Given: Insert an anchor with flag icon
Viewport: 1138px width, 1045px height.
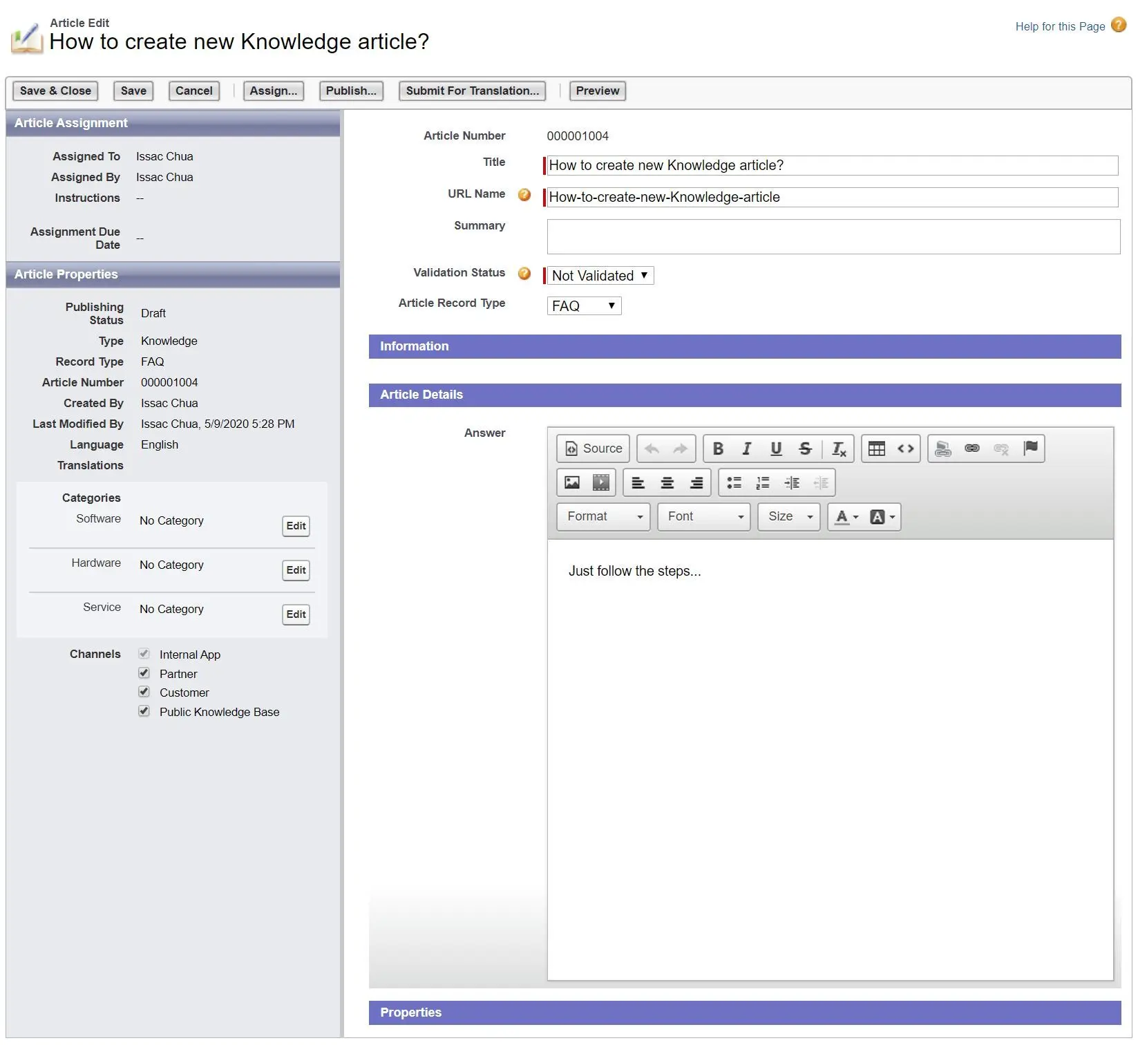Looking at the screenshot, I should pos(1030,449).
